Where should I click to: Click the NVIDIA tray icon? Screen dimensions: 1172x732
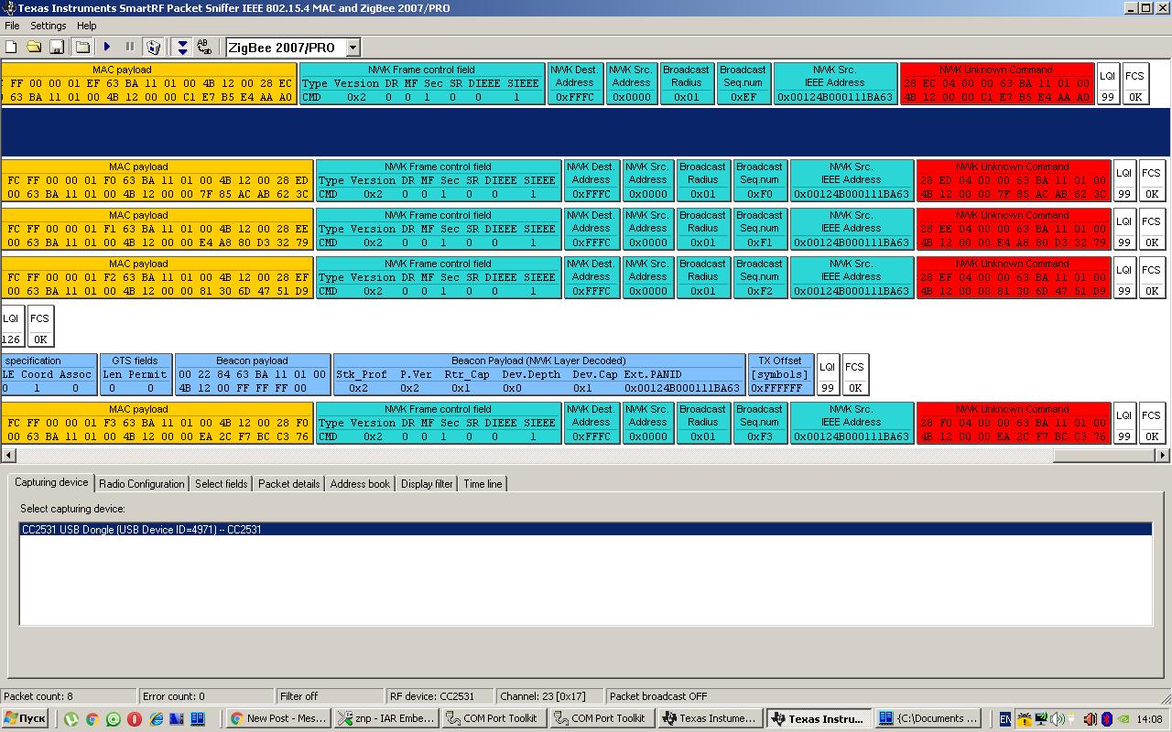pos(1123,719)
